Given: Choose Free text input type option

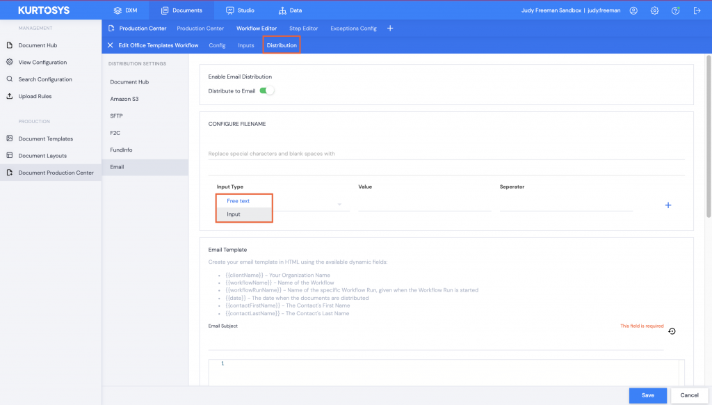Looking at the screenshot, I should (x=238, y=201).
